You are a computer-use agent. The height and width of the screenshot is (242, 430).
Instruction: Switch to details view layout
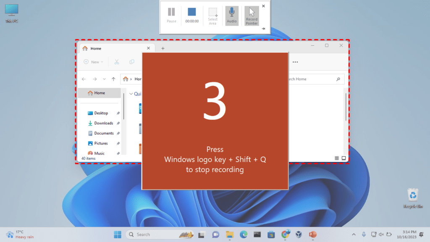(337, 158)
